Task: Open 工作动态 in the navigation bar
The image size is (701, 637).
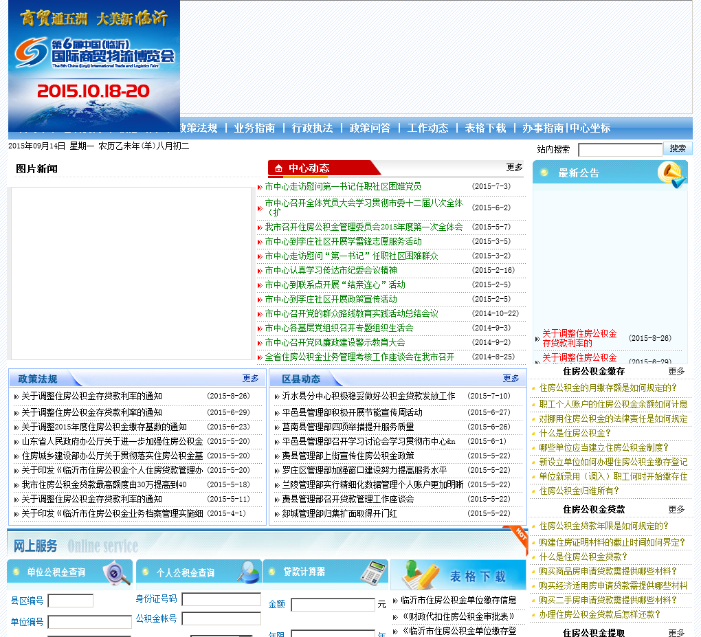Action: click(427, 128)
